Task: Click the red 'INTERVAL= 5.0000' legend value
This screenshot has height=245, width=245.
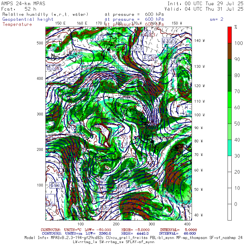Action: click(178, 230)
